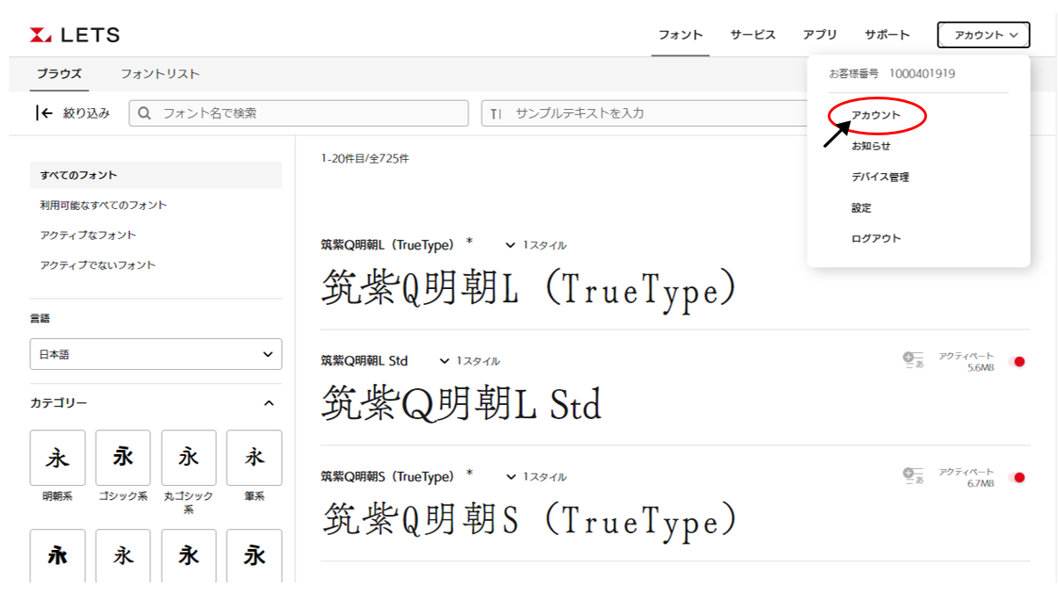
Task: Add 筑紫Q明朝S（TrueType） to a font list
Action: (913, 475)
